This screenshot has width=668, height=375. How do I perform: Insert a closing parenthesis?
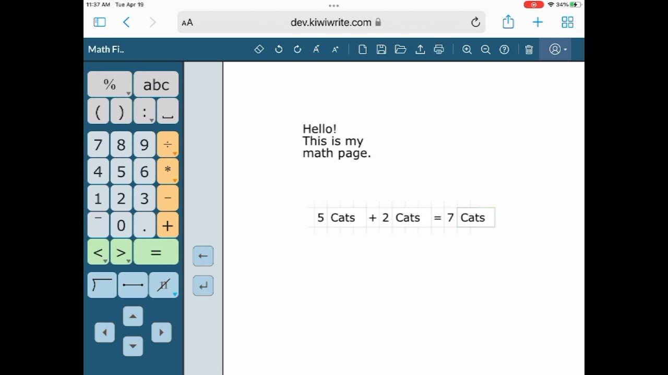coord(121,111)
